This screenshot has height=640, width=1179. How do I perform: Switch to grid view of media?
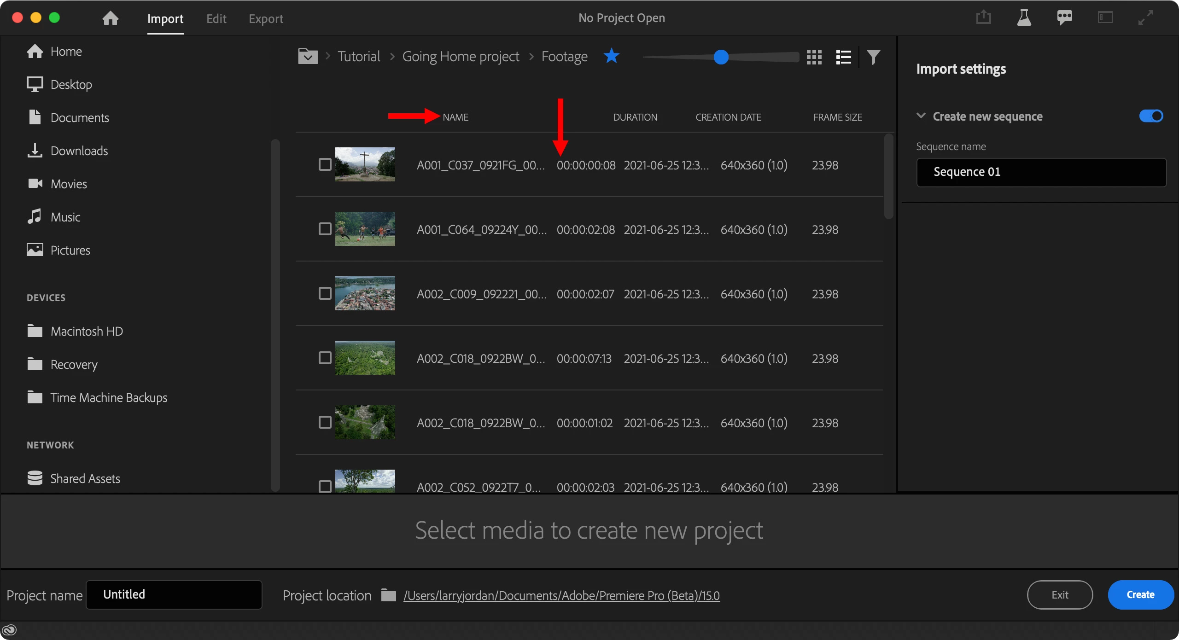pos(814,57)
